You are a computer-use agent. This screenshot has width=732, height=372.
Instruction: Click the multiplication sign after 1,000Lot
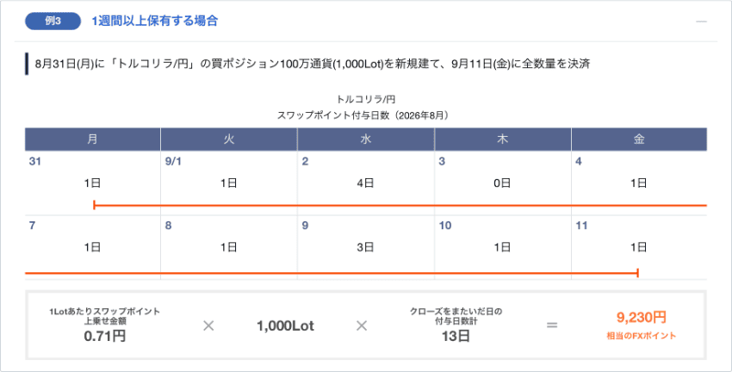coord(362,325)
